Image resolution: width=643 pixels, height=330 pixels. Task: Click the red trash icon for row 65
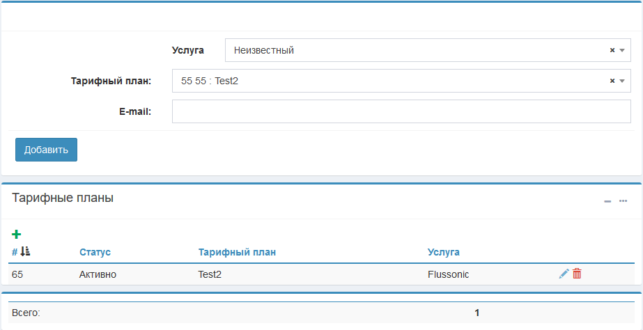(577, 274)
